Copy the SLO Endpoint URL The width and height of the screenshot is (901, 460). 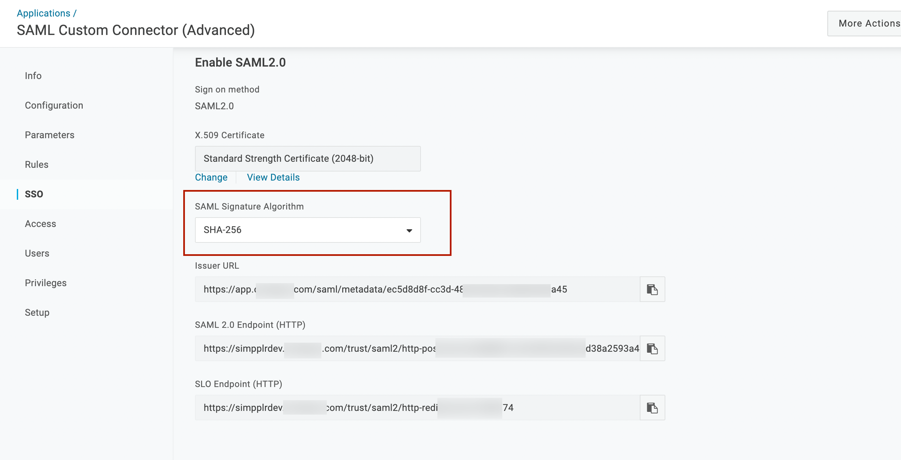click(x=652, y=407)
